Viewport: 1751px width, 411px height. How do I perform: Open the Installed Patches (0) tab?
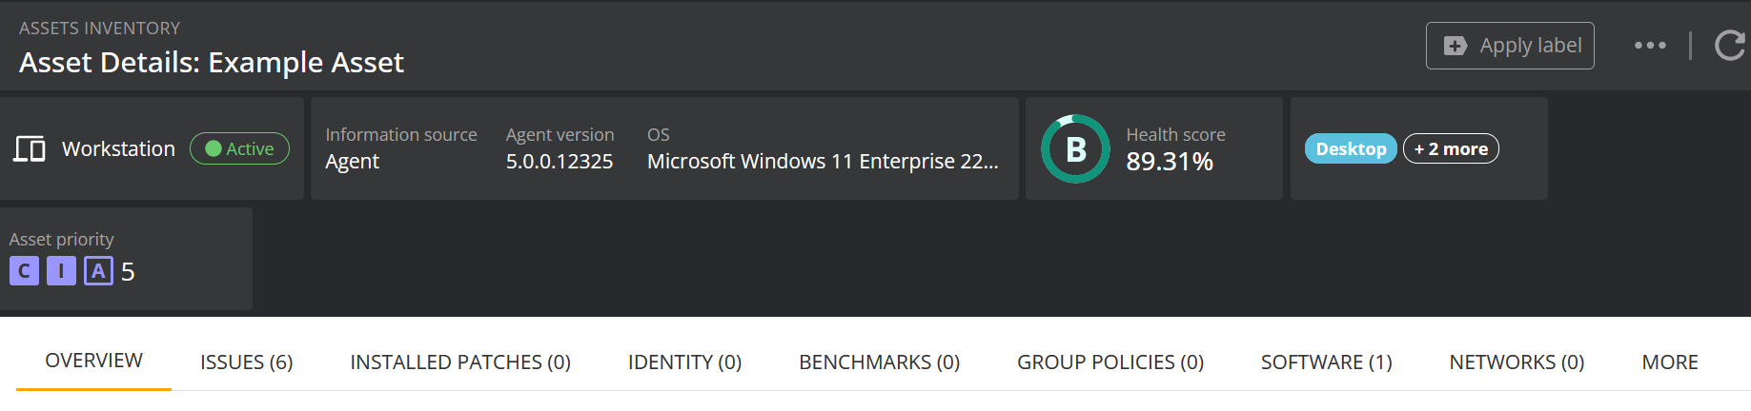point(460,362)
